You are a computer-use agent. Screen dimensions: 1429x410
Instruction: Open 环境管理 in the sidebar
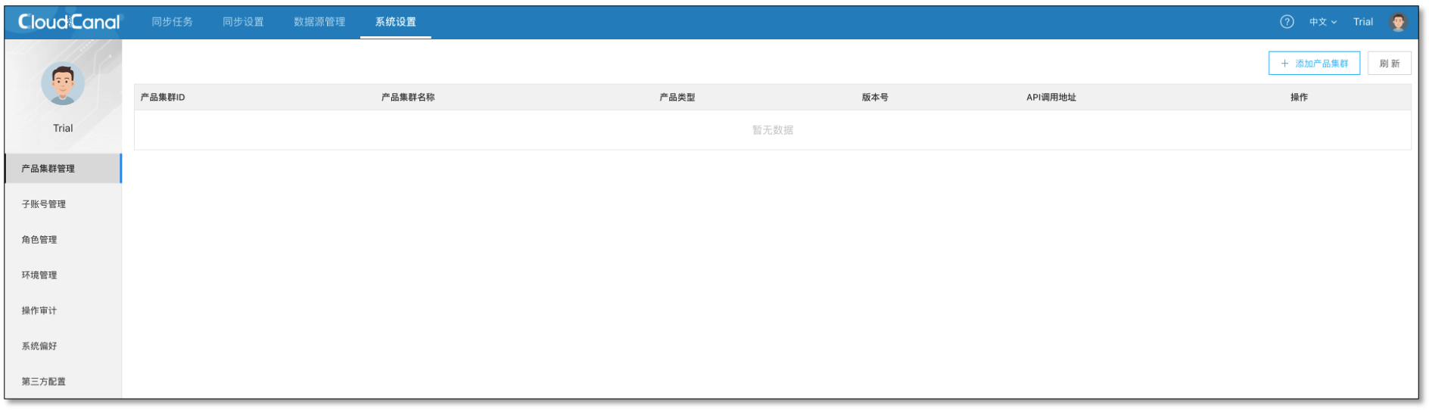[x=39, y=275]
